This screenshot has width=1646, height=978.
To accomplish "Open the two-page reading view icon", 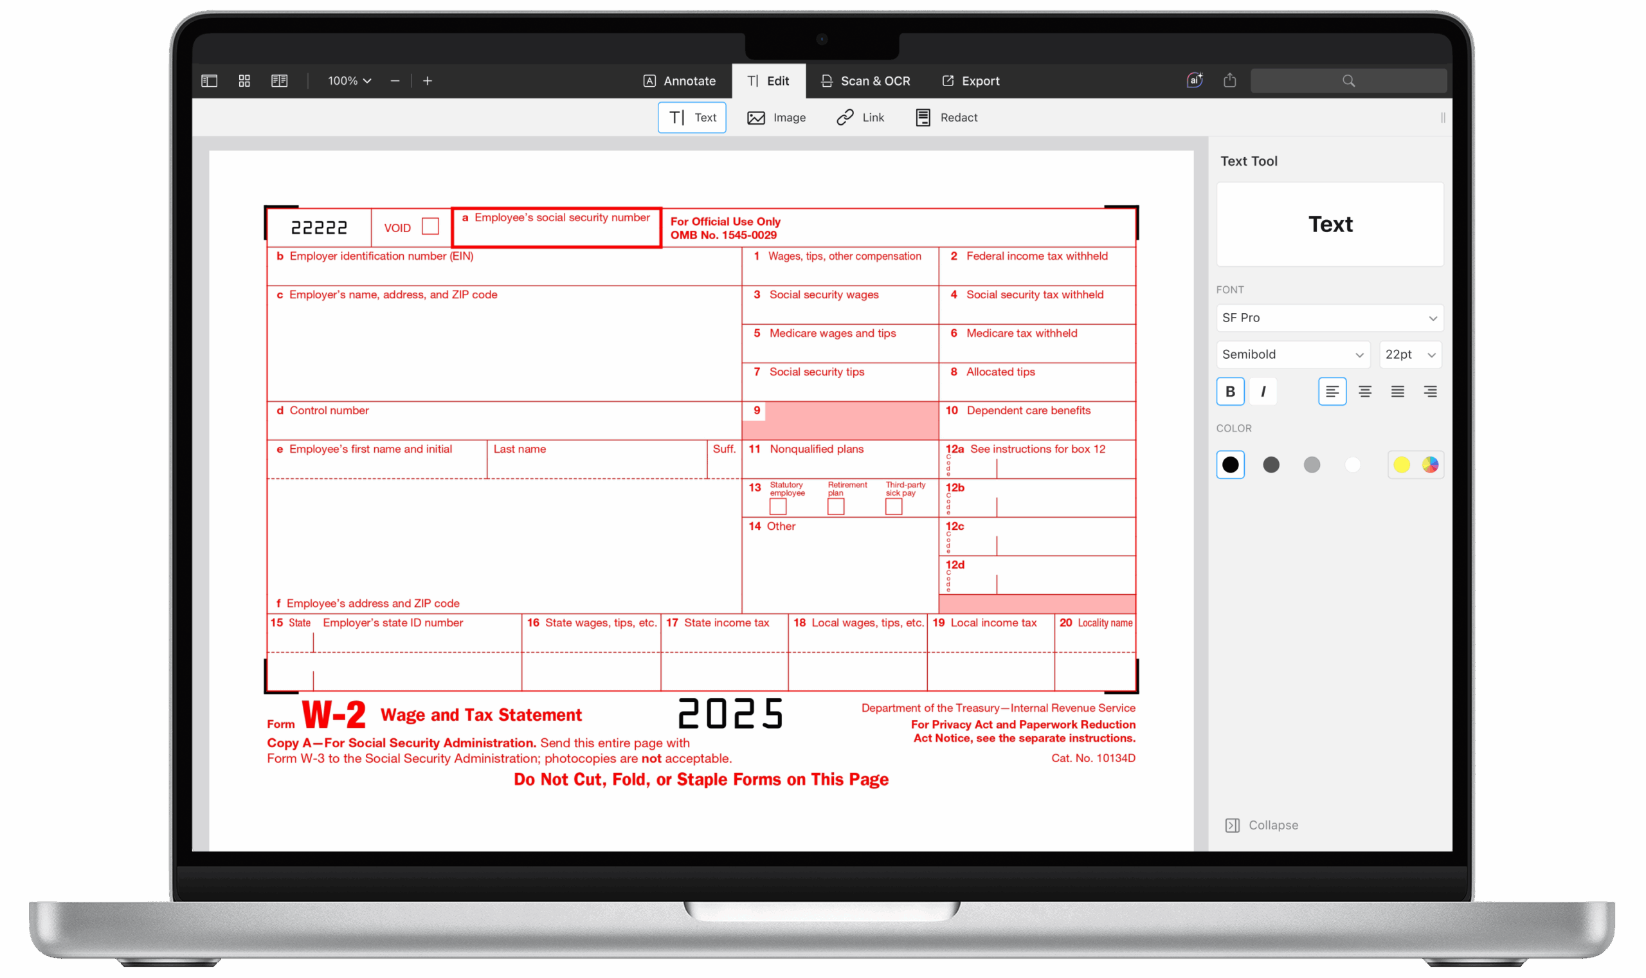I will coord(280,80).
